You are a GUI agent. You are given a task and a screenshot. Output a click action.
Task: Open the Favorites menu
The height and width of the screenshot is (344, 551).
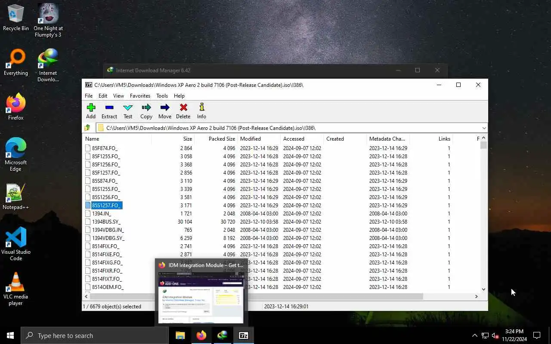pos(140,96)
